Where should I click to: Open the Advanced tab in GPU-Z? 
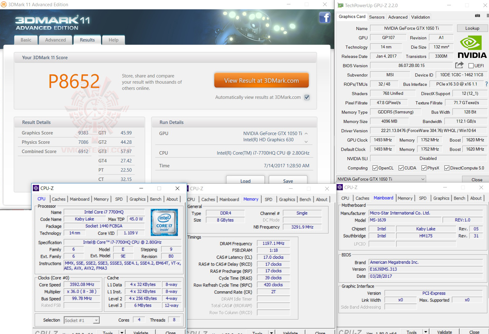pos(398,17)
